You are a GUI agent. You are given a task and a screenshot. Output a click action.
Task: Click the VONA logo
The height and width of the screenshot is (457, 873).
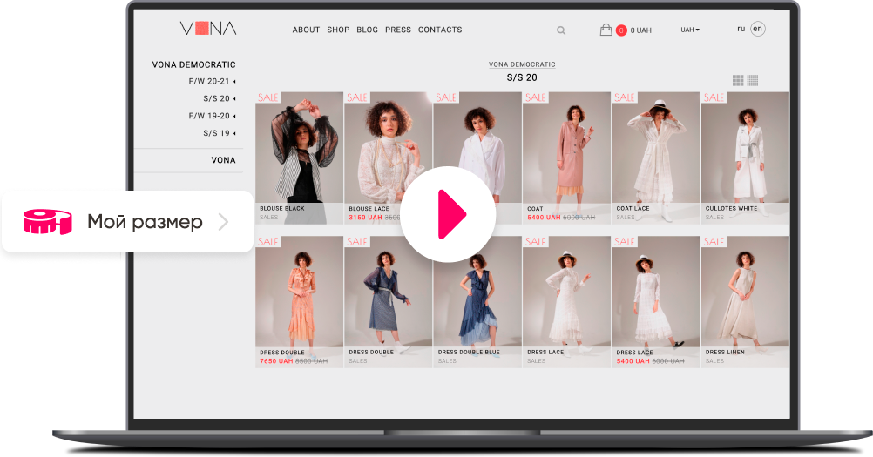coord(208,29)
